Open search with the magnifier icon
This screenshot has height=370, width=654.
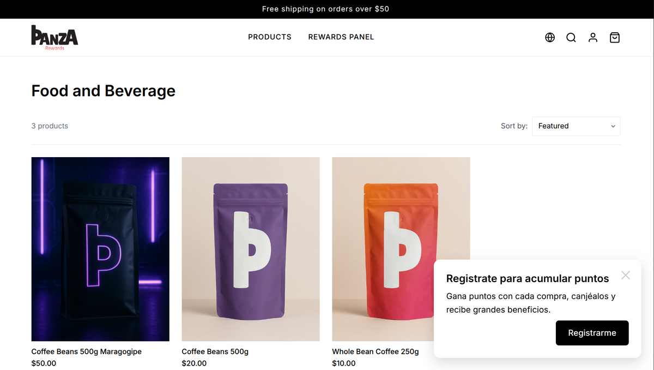[x=571, y=38]
